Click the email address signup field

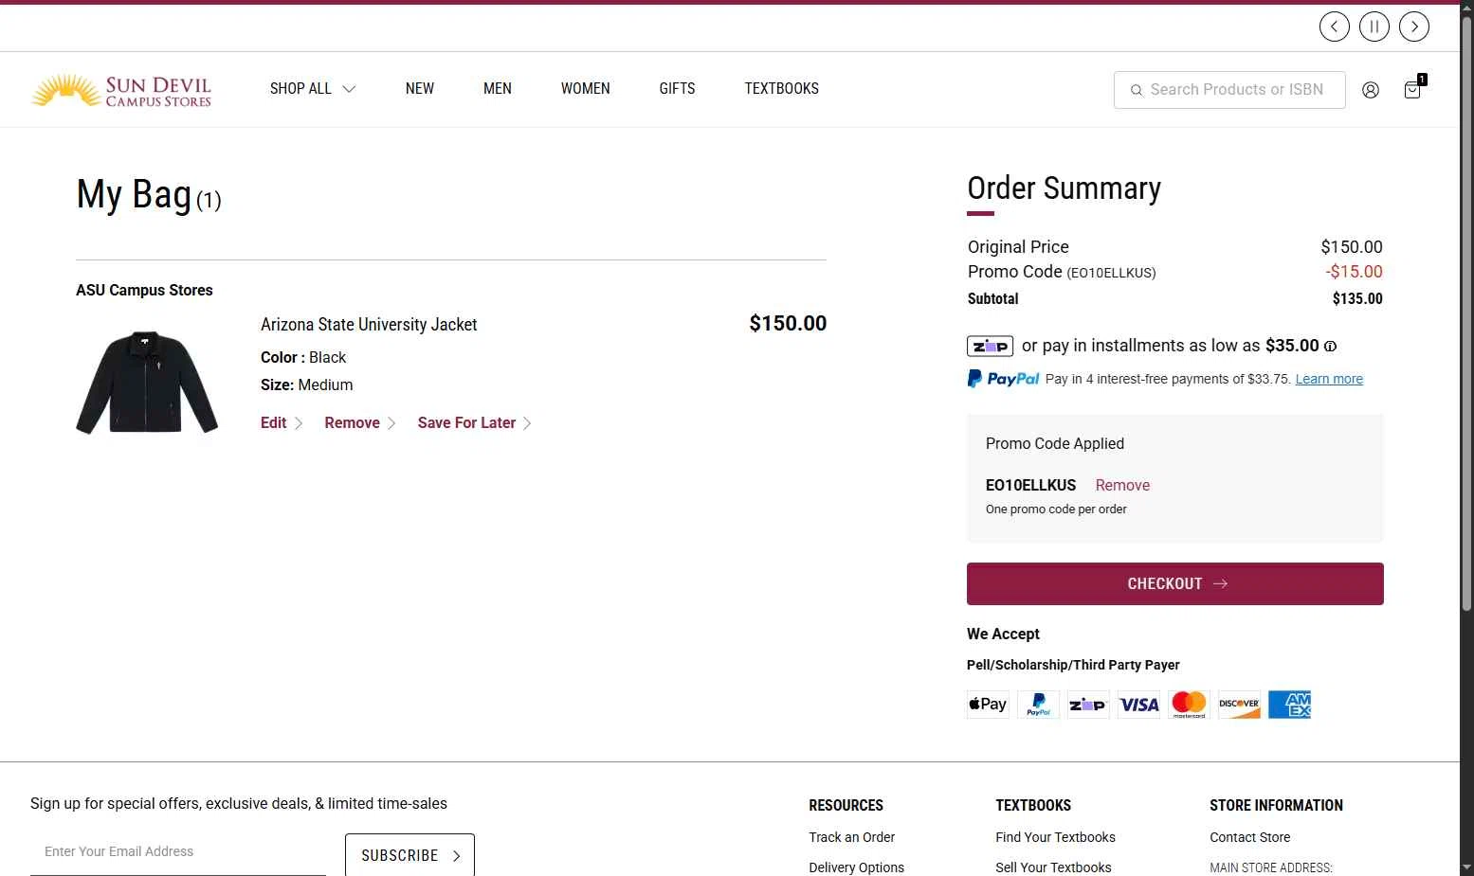tap(178, 852)
